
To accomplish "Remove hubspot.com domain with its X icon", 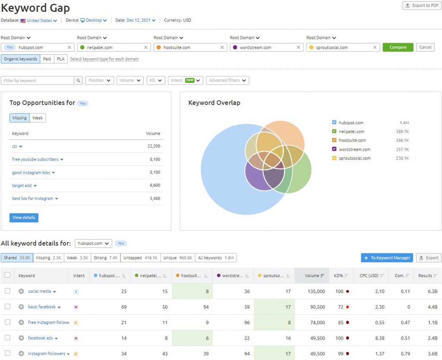I will (69, 47).
